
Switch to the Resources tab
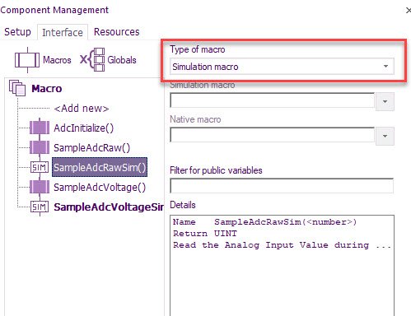point(117,32)
